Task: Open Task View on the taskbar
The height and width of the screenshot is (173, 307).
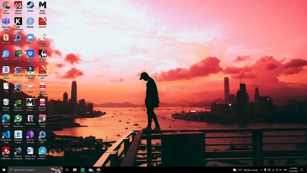Action: [67, 170]
